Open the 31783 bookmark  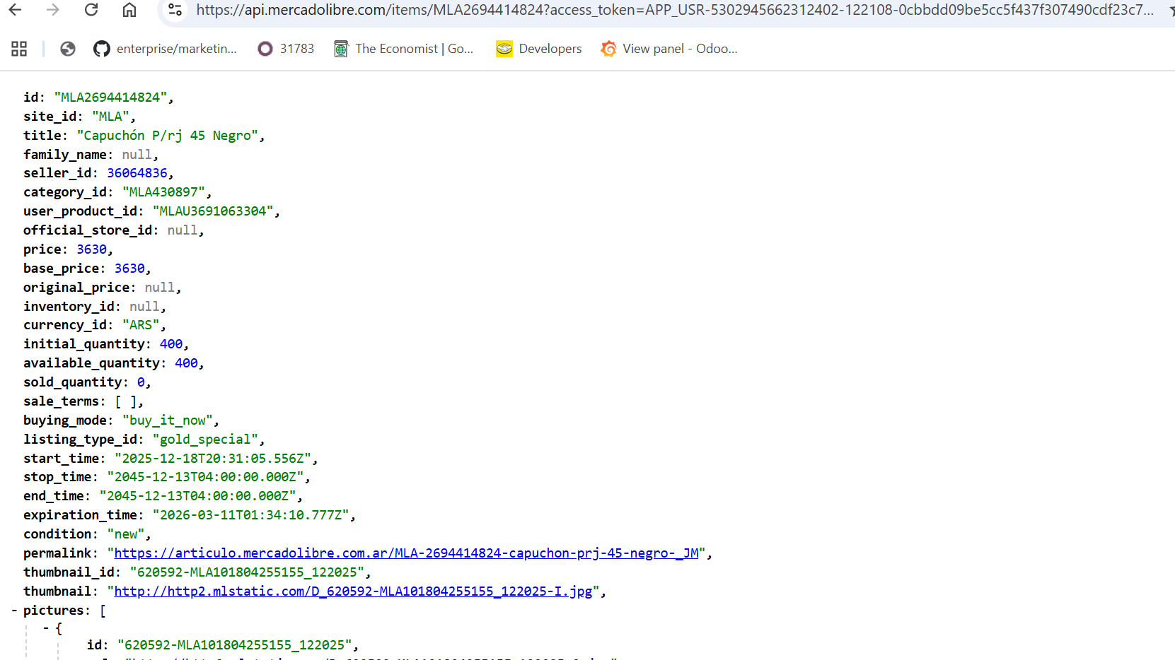(286, 49)
